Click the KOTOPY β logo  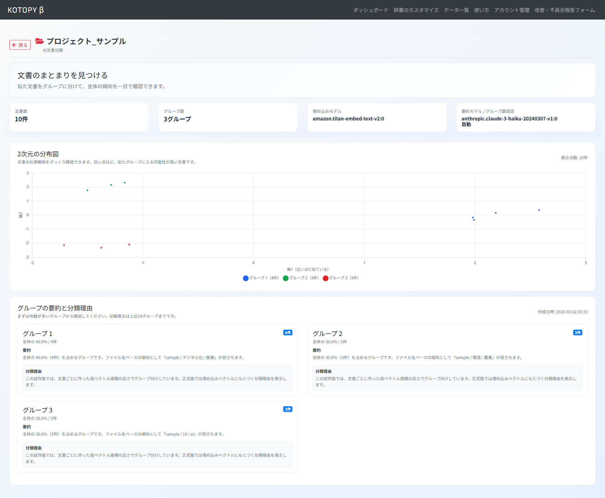(26, 10)
